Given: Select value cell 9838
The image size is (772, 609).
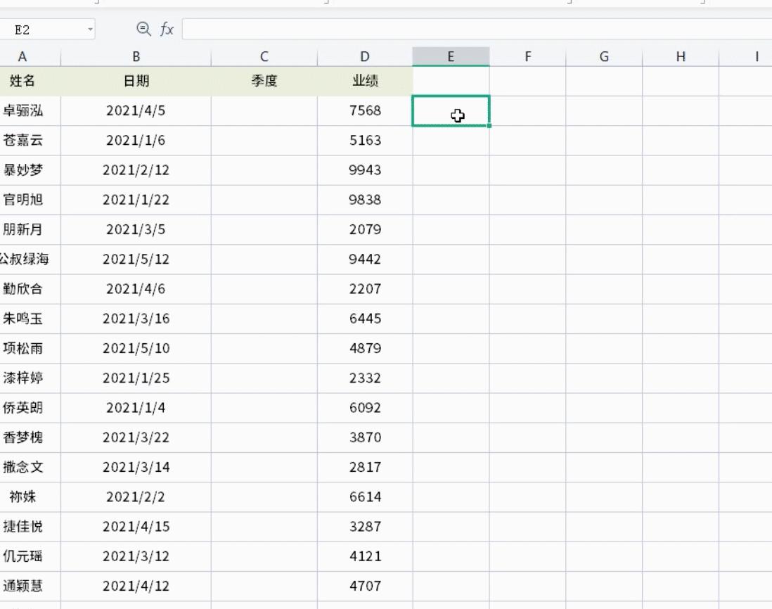Looking at the screenshot, I should point(365,200).
